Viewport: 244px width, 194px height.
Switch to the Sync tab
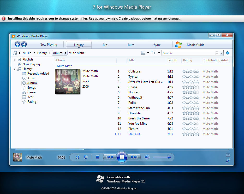(157, 45)
